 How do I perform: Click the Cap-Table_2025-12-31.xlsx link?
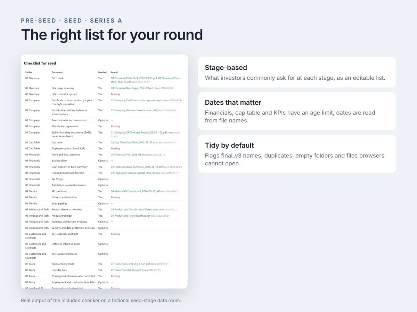pyautogui.click(x=134, y=142)
